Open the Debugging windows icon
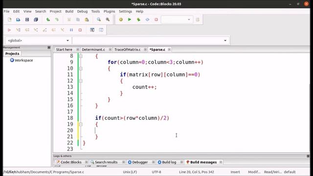 [x=92, y=30]
